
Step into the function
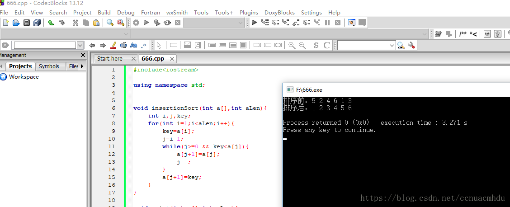point(286,23)
